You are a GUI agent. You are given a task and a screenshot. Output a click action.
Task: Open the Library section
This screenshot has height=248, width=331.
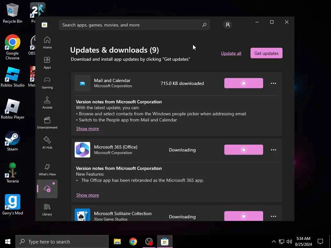click(x=47, y=210)
